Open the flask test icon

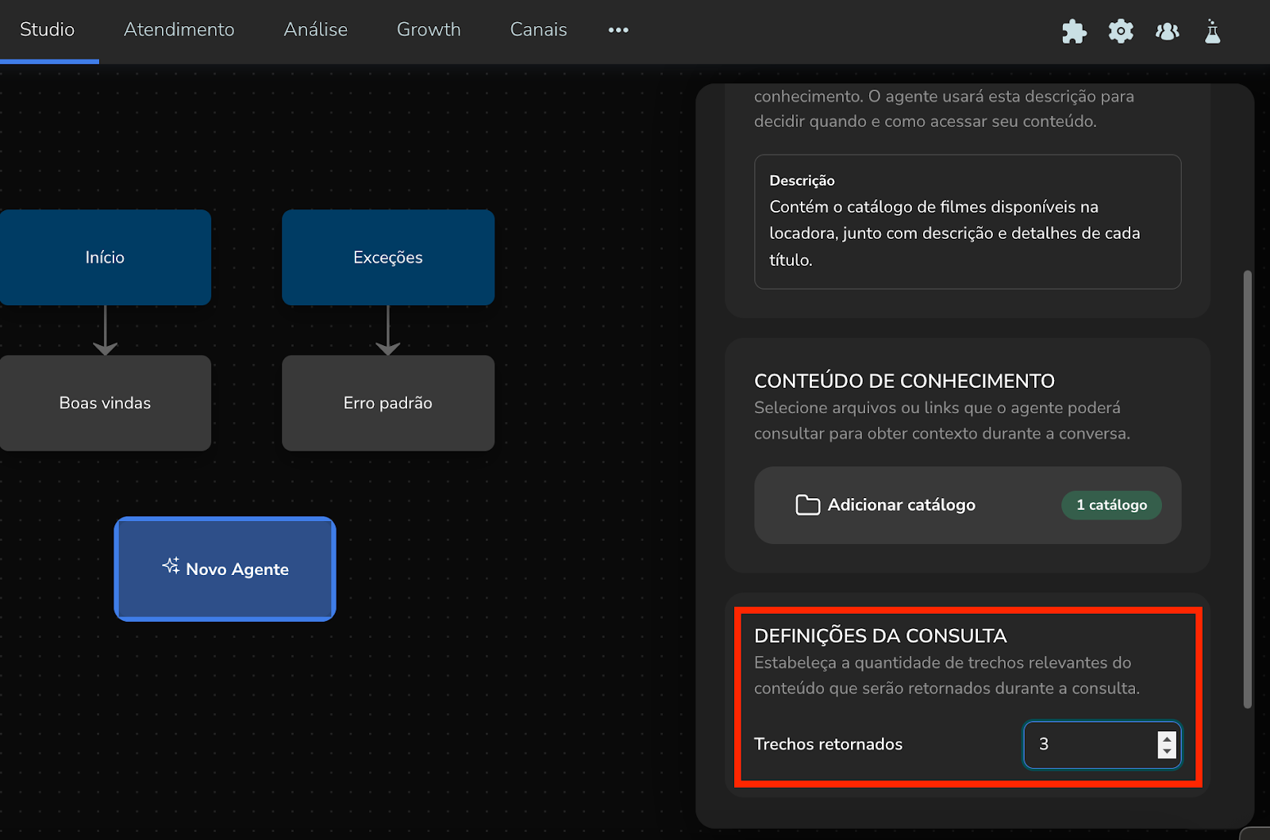[1212, 32]
